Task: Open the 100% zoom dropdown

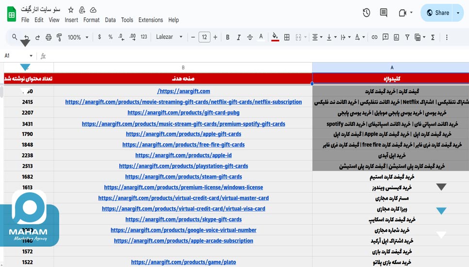Action: coord(78,37)
